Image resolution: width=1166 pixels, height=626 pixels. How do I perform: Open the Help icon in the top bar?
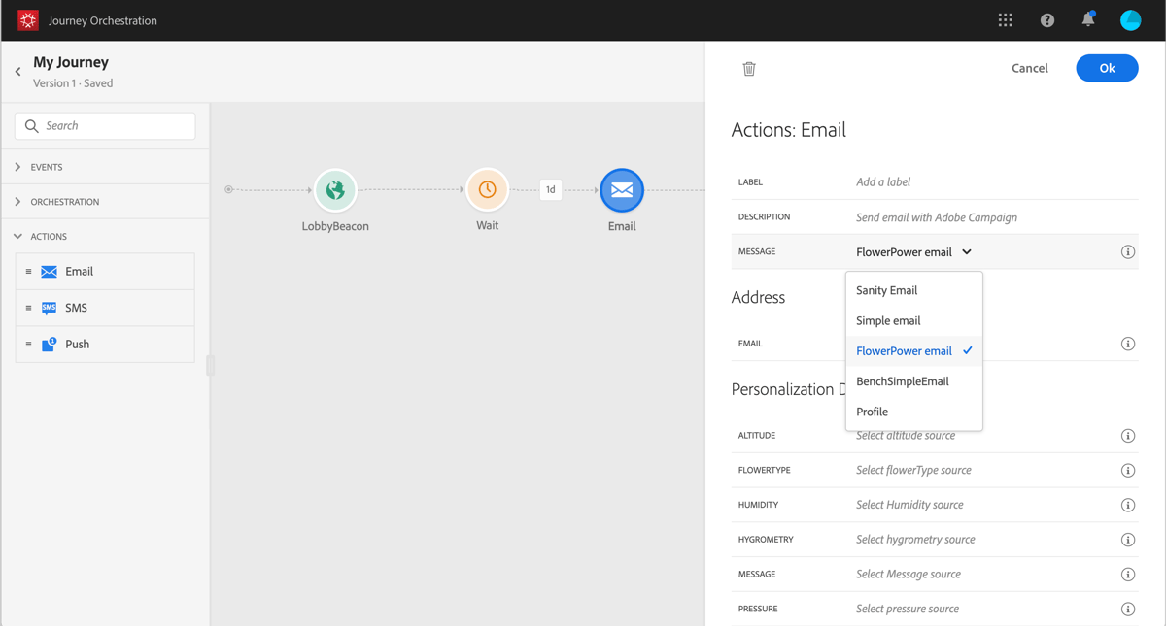(x=1046, y=18)
